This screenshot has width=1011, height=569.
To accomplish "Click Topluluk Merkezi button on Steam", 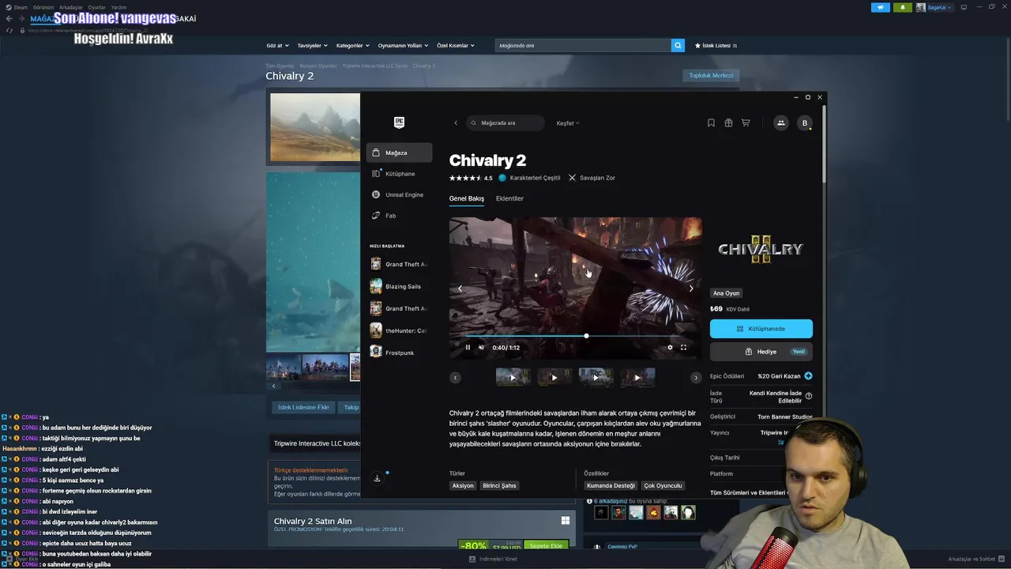I will click(x=711, y=75).
